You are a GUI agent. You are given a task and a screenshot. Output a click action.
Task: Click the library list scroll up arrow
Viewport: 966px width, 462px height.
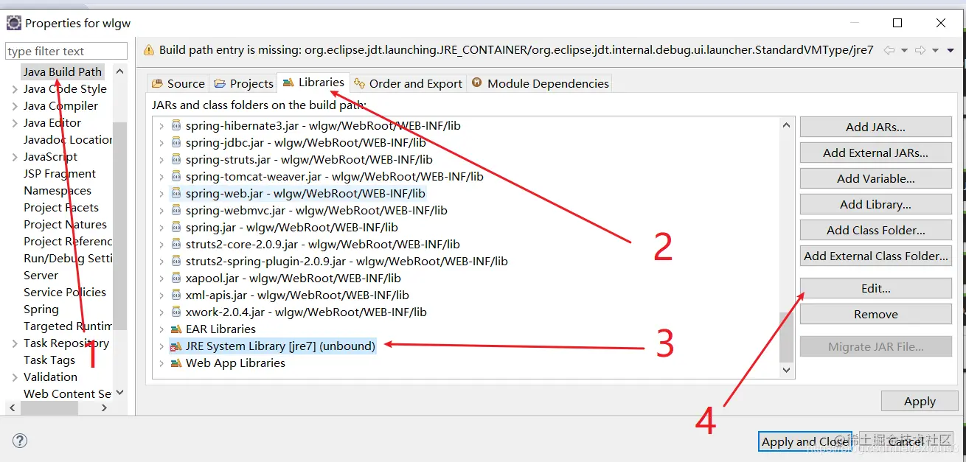787,125
